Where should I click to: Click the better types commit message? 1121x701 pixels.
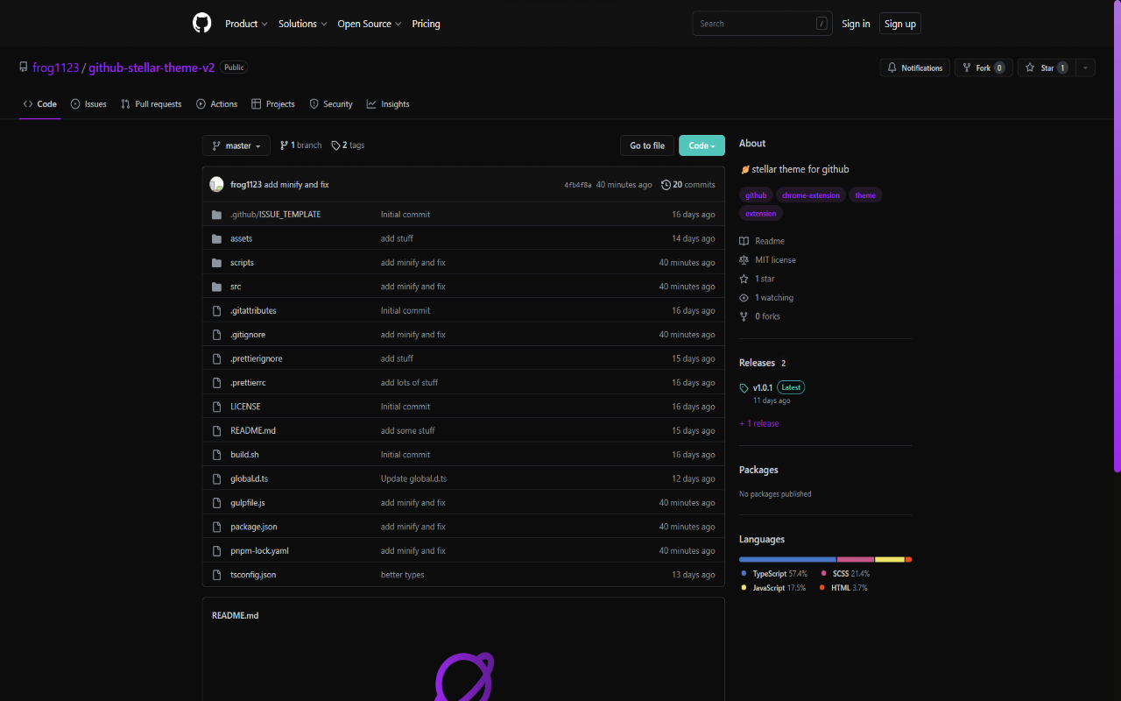tap(403, 575)
